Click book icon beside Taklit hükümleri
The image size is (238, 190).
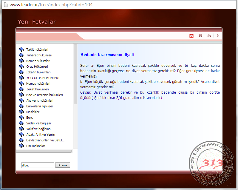tap(21, 49)
